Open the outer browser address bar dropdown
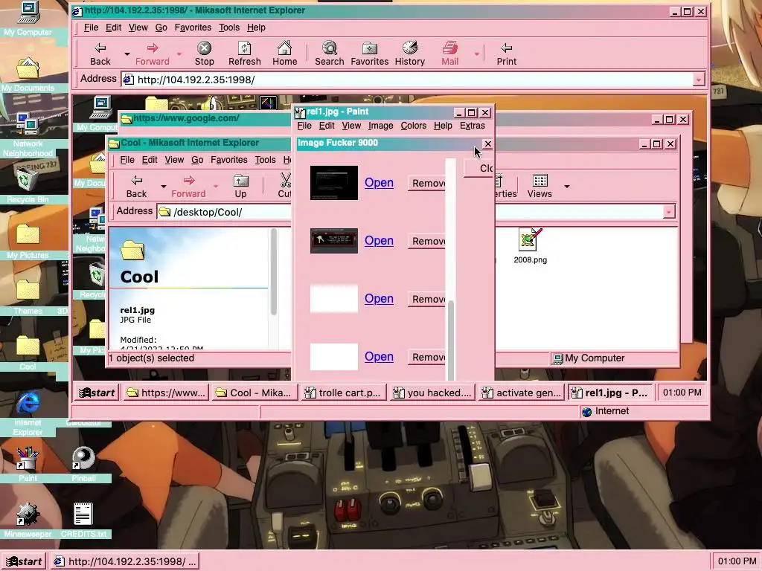The image size is (762, 571). pos(699,79)
